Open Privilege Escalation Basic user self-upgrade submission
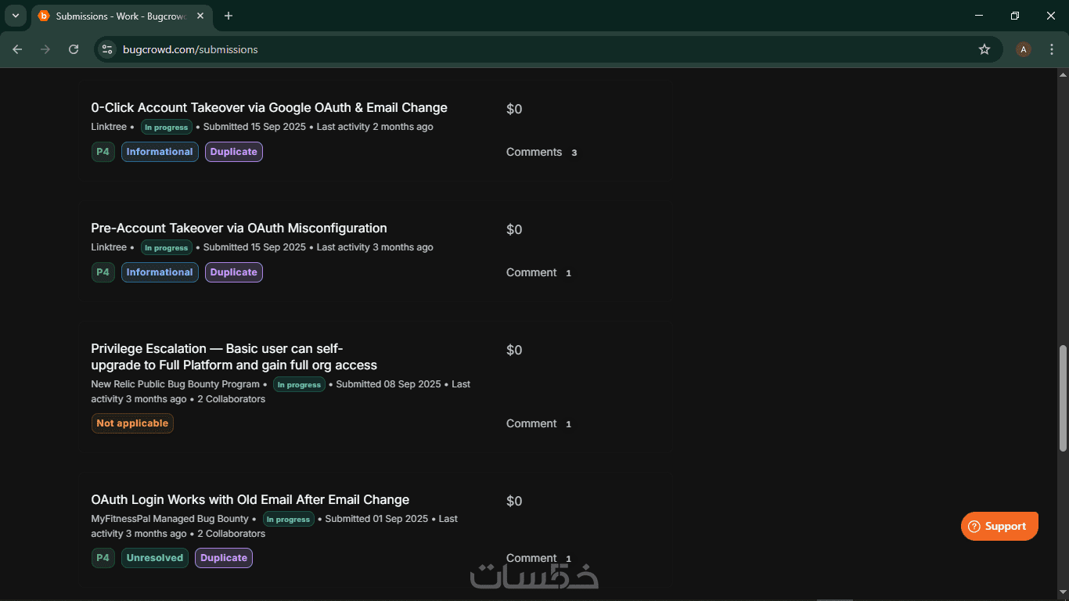1069x601 pixels. (234, 357)
